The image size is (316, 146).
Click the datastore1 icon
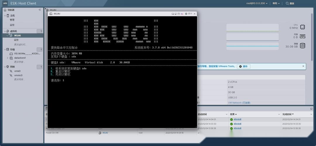[x=11, y=58]
